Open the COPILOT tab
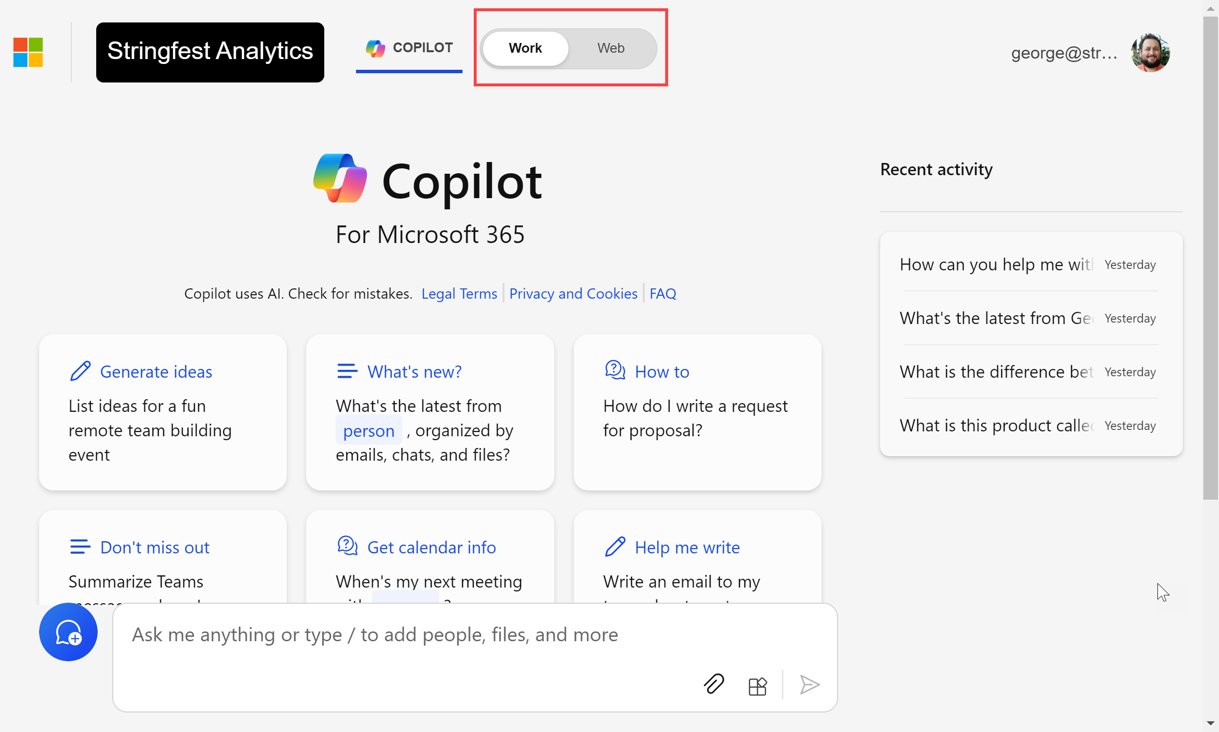This screenshot has height=732, width=1219. [409, 48]
